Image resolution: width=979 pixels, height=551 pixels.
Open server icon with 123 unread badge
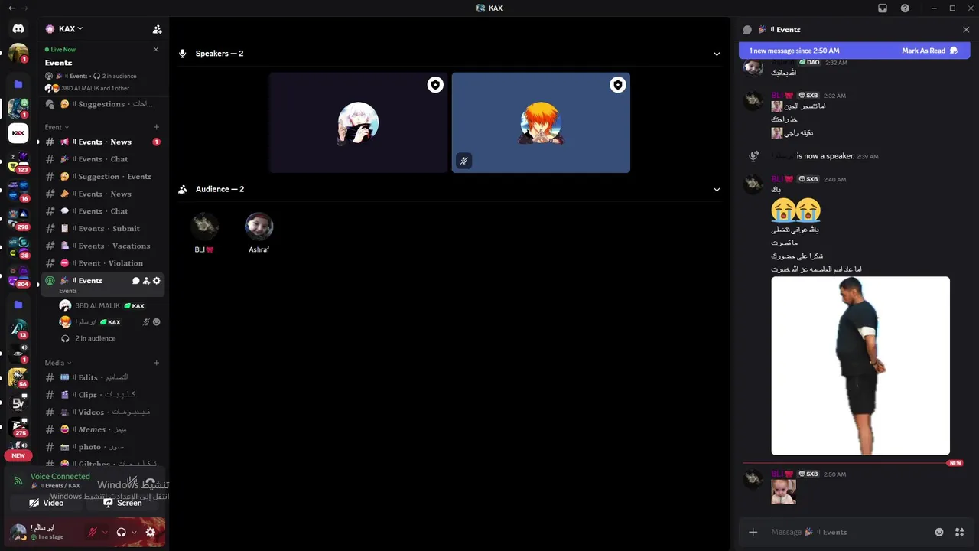(18, 161)
